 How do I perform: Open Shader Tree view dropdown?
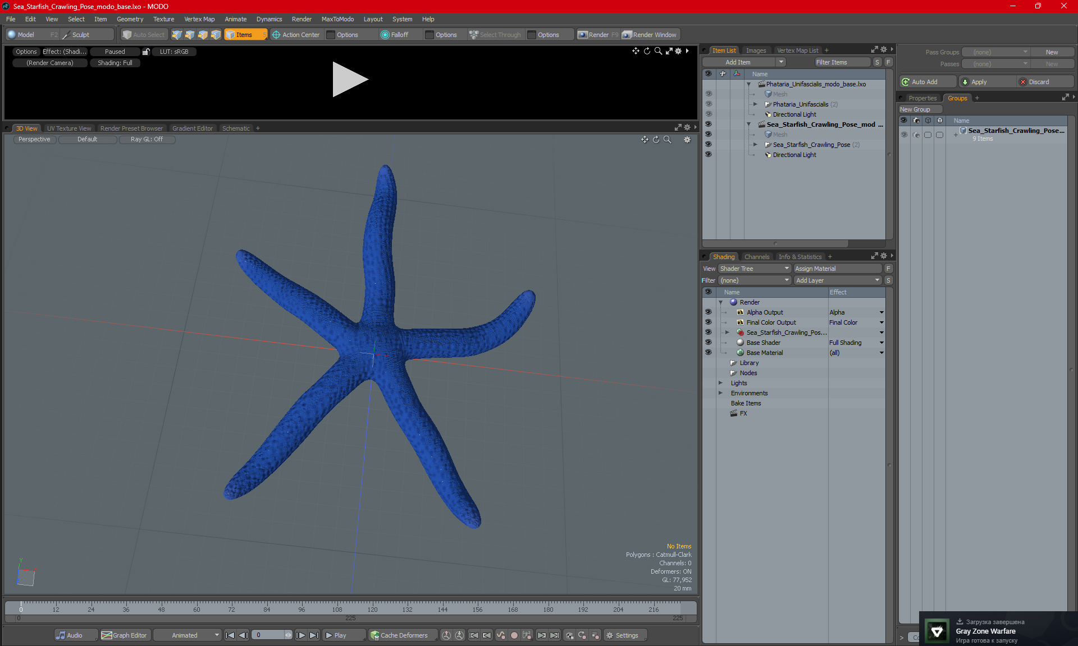tap(755, 269)
